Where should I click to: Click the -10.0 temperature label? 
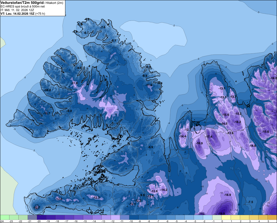(x=48, y=90)
